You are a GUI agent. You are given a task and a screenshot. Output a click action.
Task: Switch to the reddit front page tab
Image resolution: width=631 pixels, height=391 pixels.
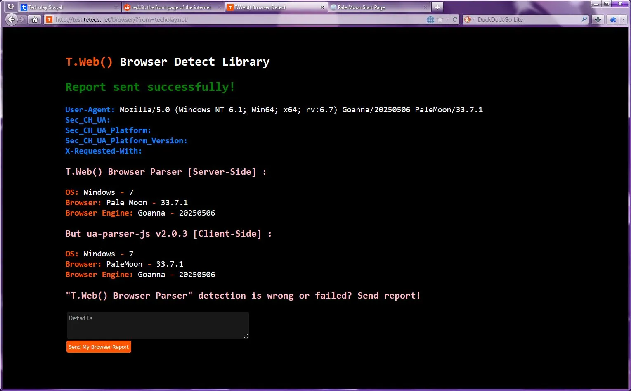173,7
